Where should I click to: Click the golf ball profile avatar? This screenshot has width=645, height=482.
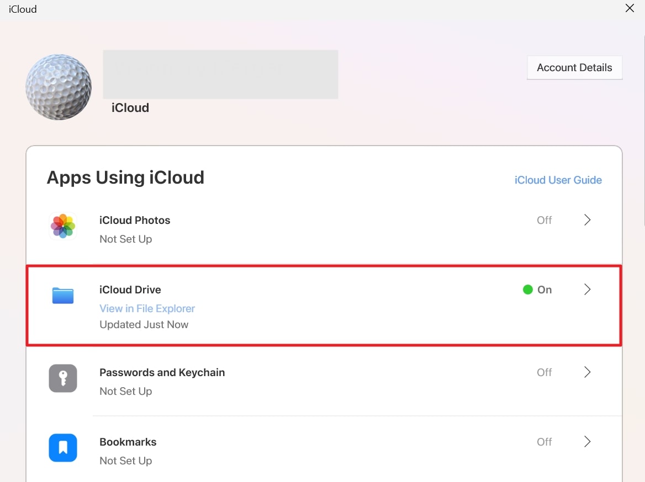(x=59, y=87)
